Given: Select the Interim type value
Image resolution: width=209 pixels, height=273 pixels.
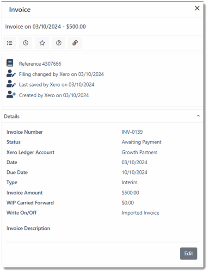Looking at the screenshot, I should click(x=129, y=182).
